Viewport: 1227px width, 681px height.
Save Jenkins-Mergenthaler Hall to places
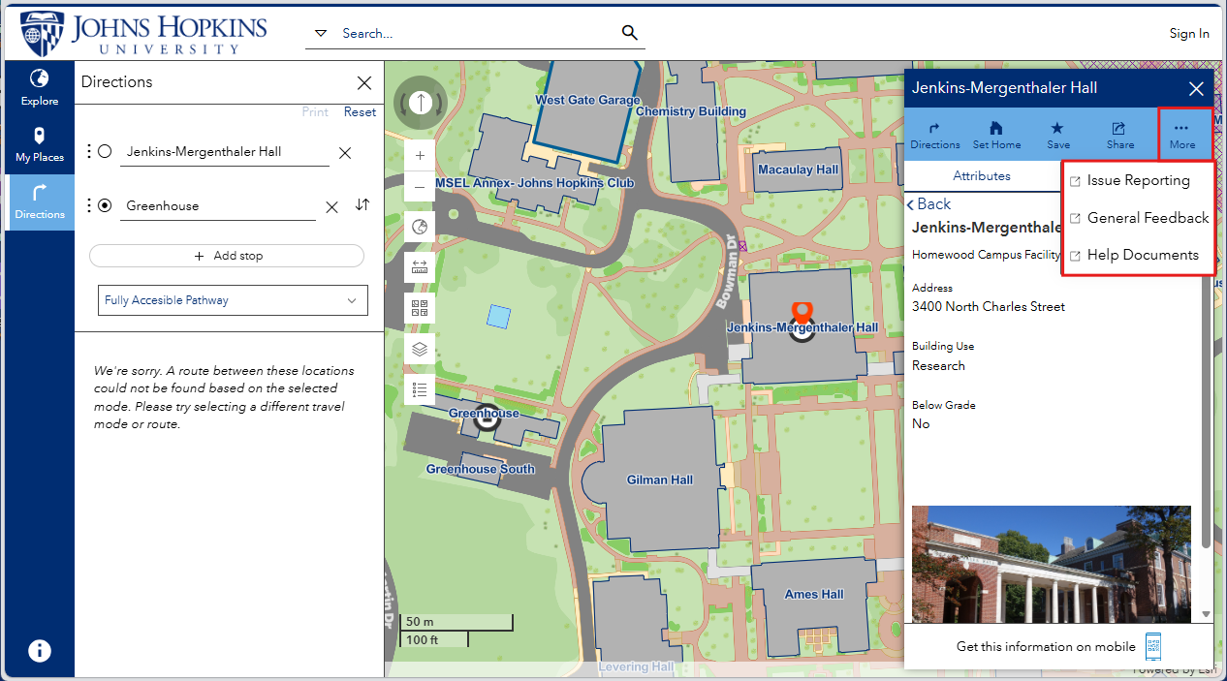pos(1058,135)
